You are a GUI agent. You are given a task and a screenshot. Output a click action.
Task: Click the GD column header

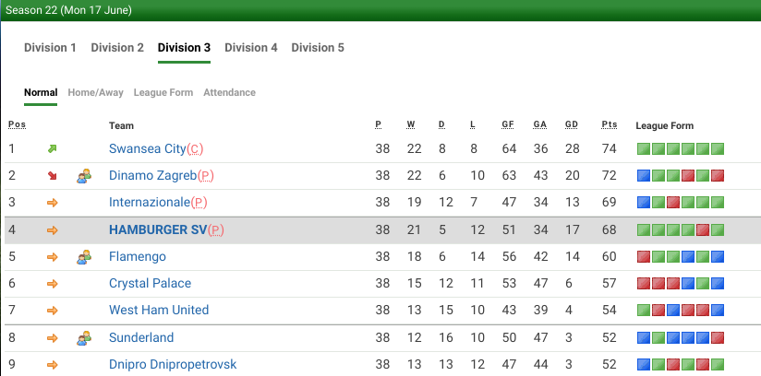(x=572, y=125)
